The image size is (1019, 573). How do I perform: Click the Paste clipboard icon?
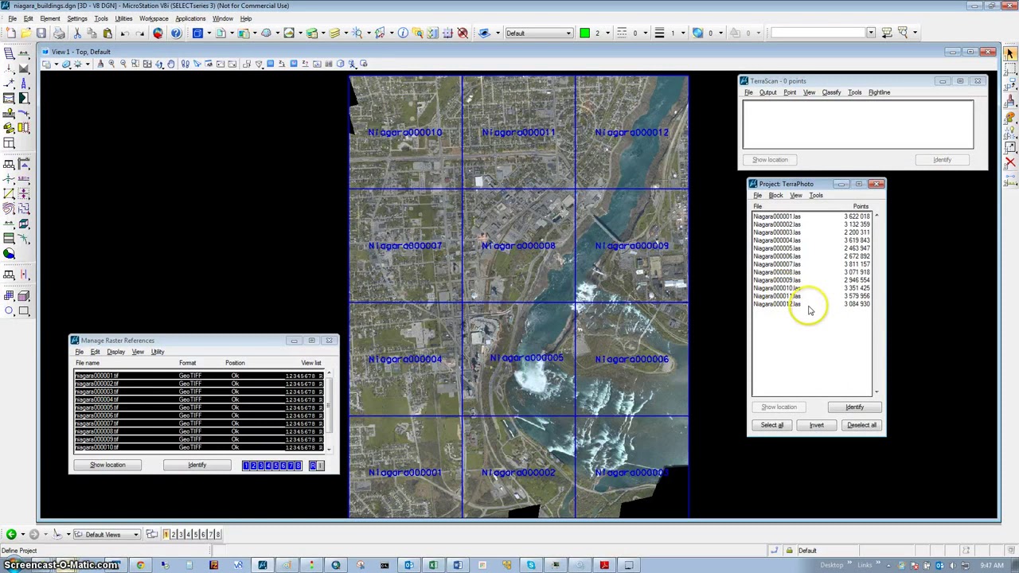coord(107,33)
